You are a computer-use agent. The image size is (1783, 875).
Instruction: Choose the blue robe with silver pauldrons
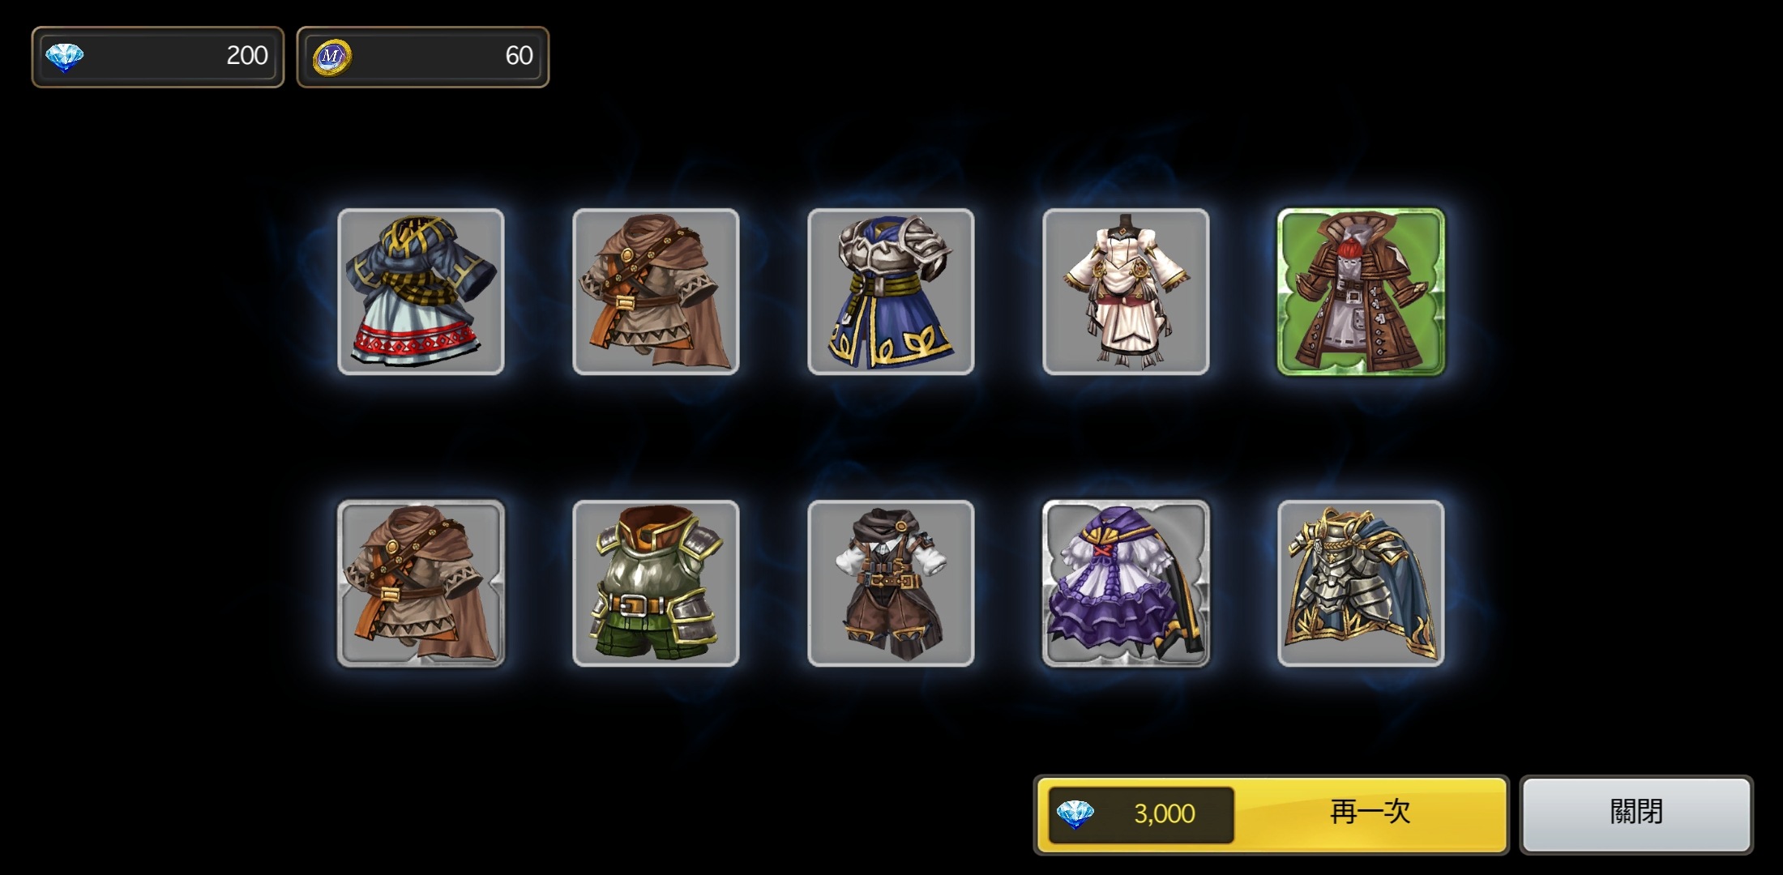tap(891, 292)
